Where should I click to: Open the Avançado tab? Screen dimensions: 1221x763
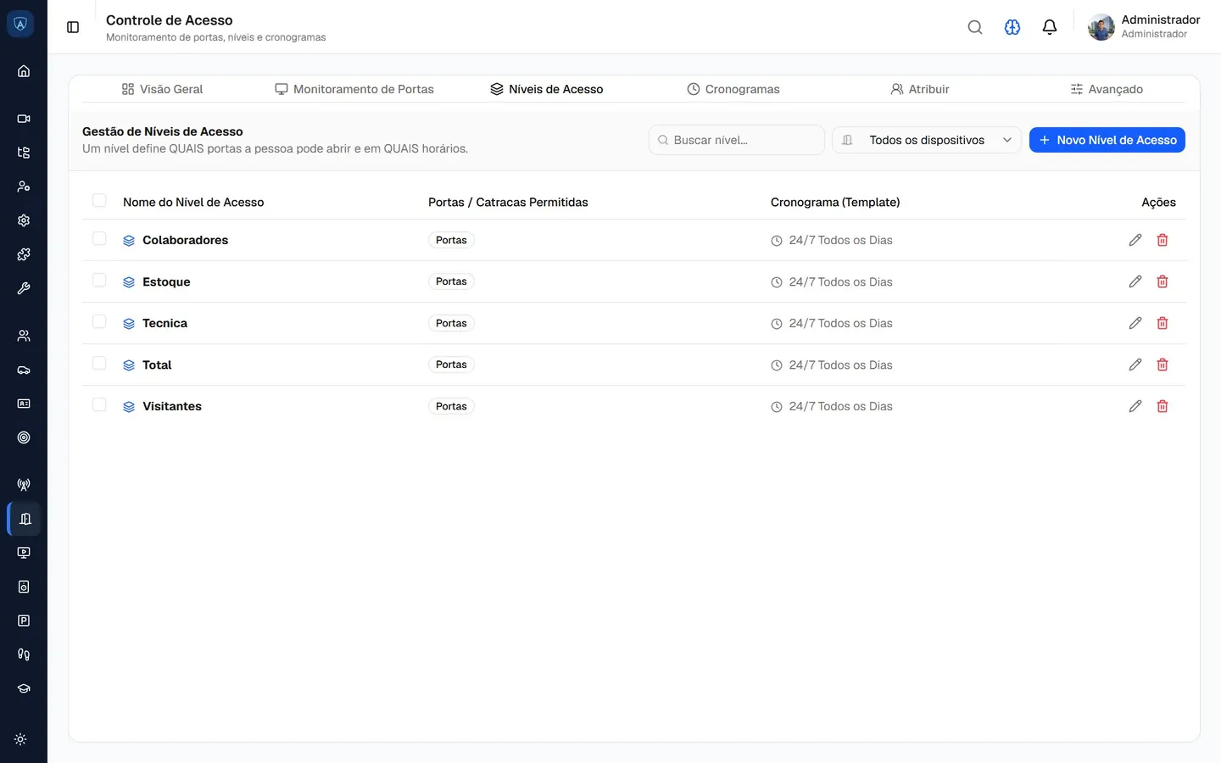coord(1107,89)
